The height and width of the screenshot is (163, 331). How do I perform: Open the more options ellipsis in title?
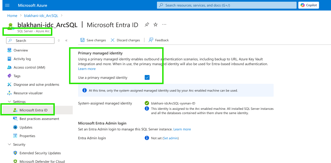(164, 25)
